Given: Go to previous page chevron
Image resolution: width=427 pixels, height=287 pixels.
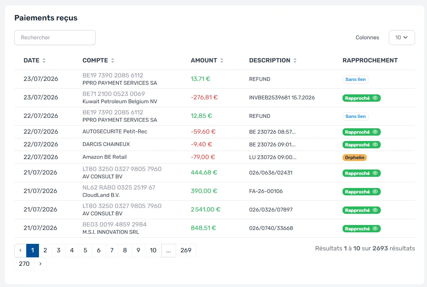Looking at the screenshot, I should 20,250.
